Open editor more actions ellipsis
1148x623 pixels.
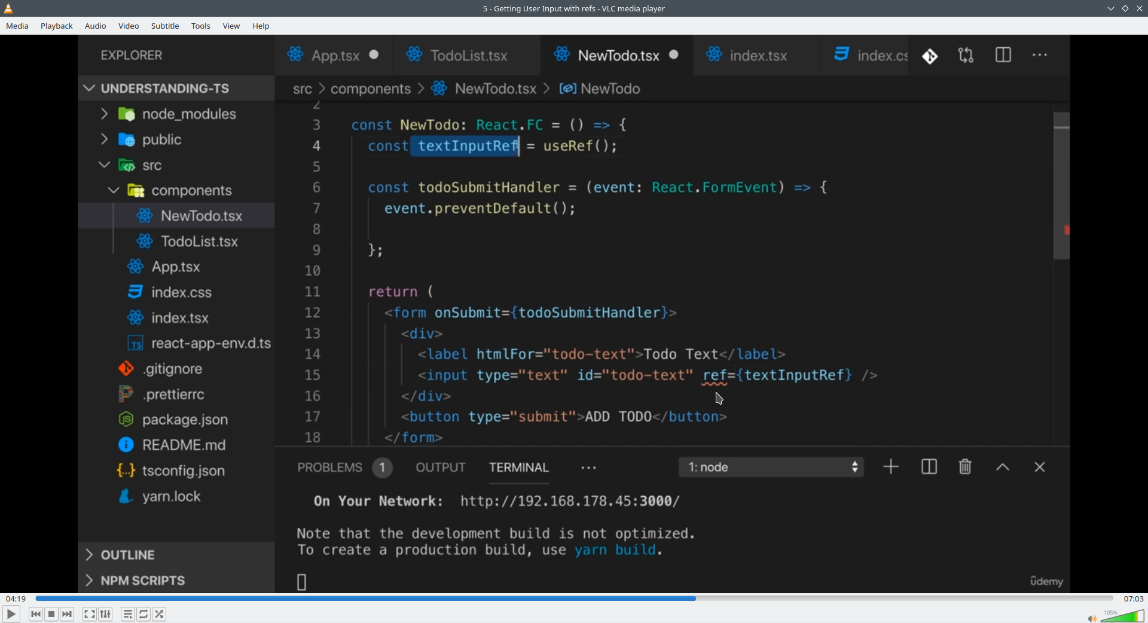coord(1040,55)
